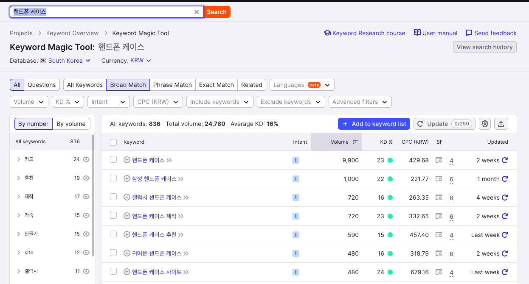Open the Languages beta selector
Image resolution: width=529 pixels, height=284 pixels.
(302, 85)
